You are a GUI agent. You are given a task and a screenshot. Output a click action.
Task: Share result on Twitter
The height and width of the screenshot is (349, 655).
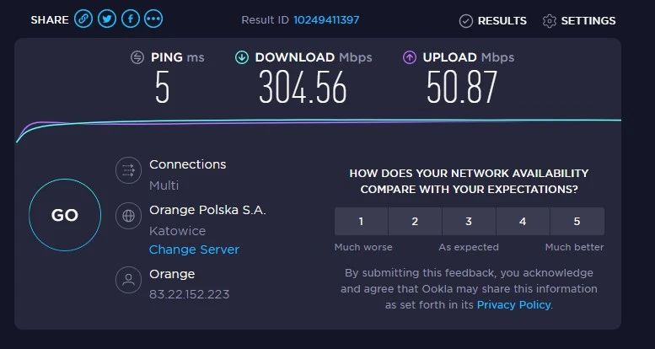coord(107,19)
